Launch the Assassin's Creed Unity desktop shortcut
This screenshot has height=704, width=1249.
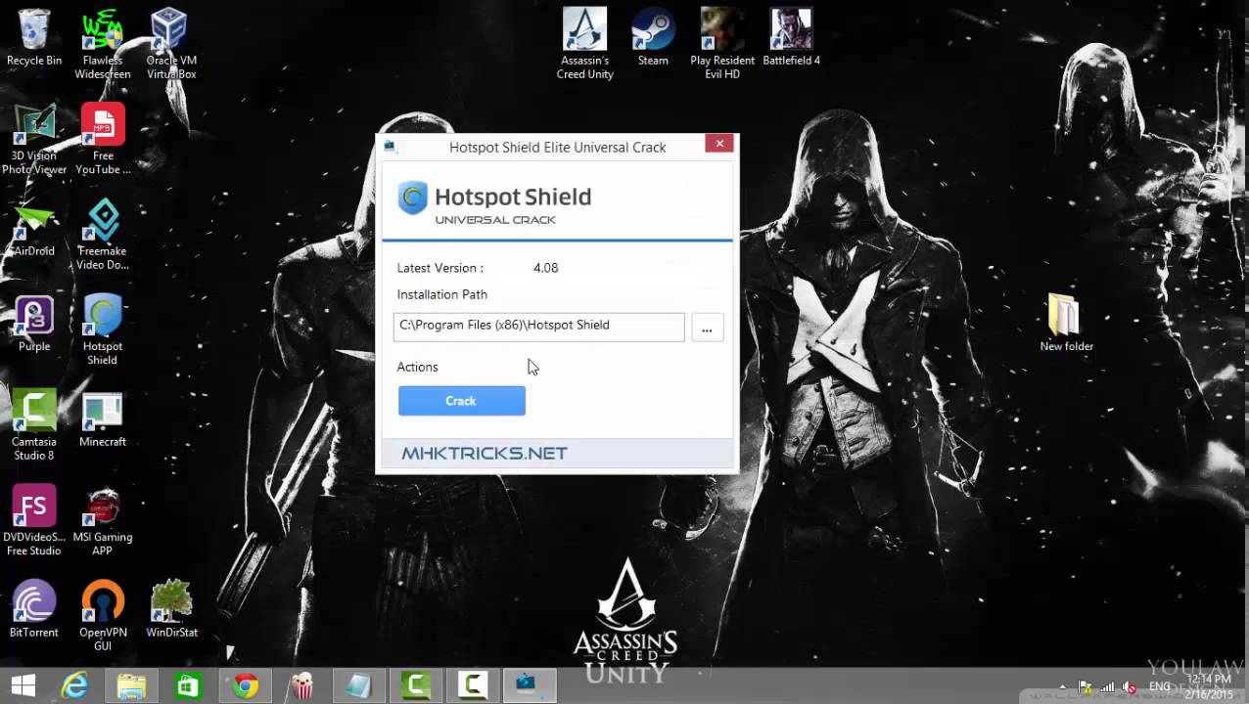584,44
